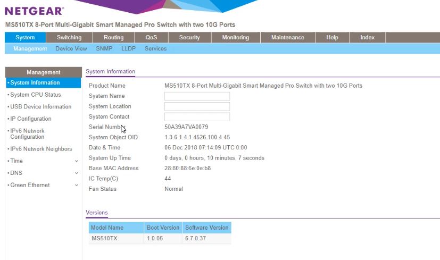Expand the DNS chevron
Viewport: 440px width, 260px height.
pos(76,173)
